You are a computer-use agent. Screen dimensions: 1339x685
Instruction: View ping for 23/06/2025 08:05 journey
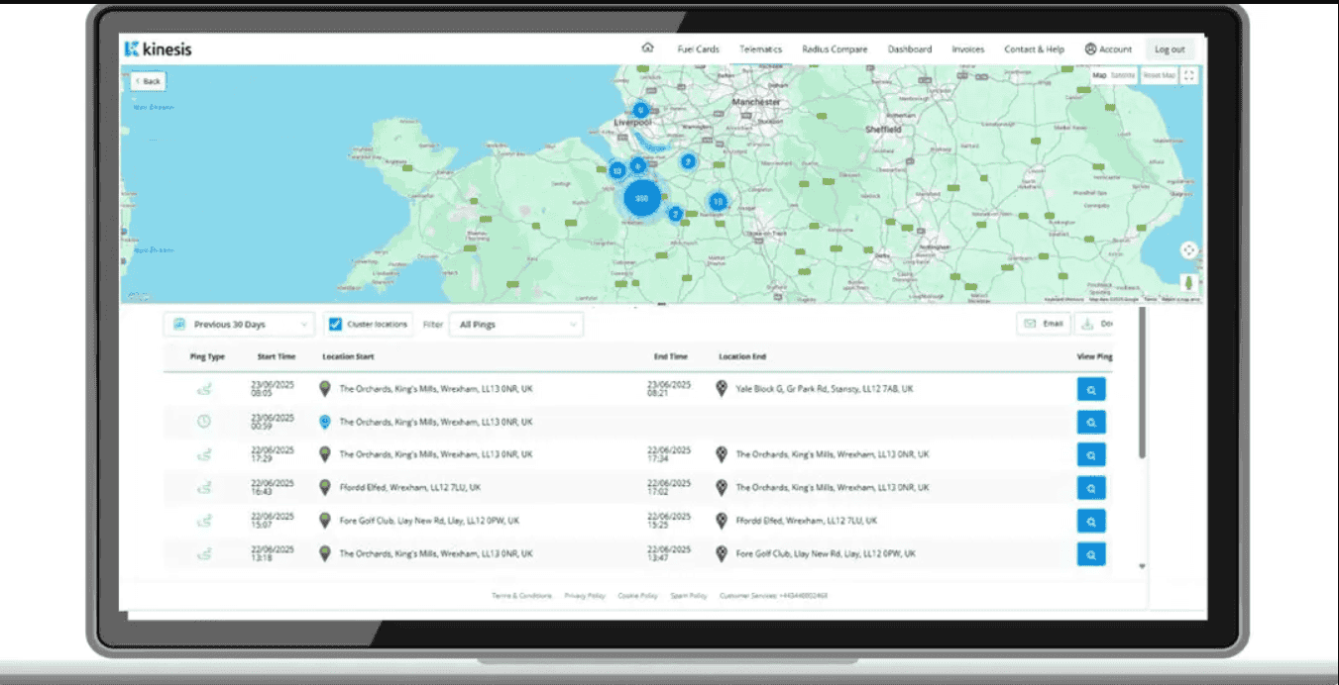coord(1091,390)
